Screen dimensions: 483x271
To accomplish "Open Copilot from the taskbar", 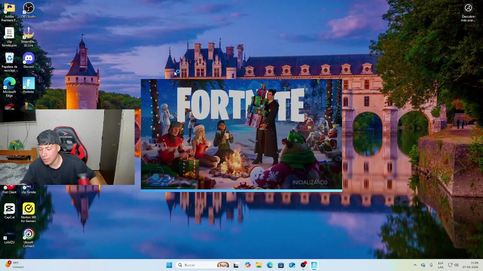I will tap(248, 265).
